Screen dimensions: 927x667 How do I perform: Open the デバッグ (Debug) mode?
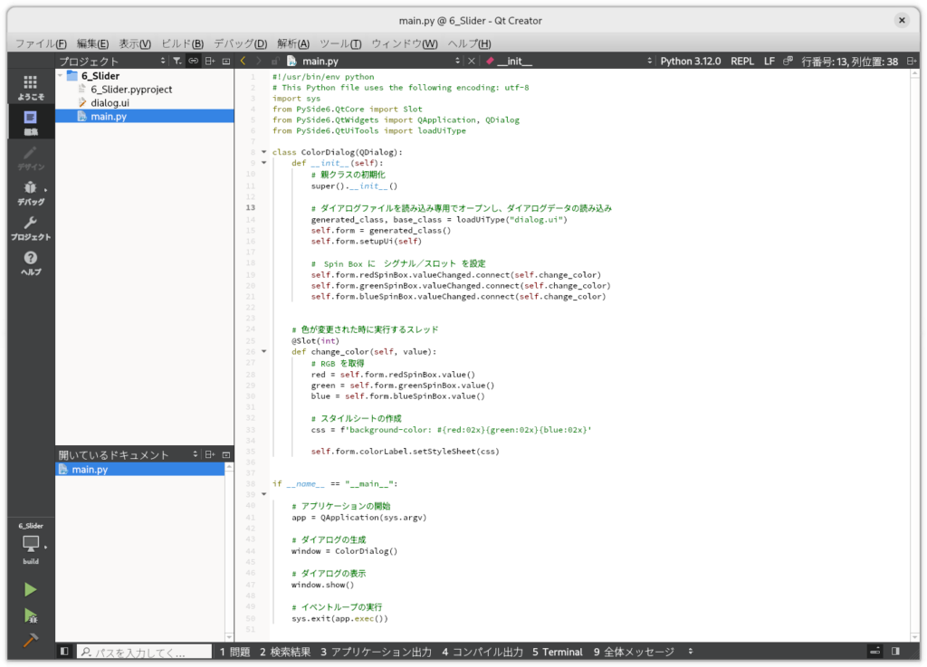[x=31, y=193]
